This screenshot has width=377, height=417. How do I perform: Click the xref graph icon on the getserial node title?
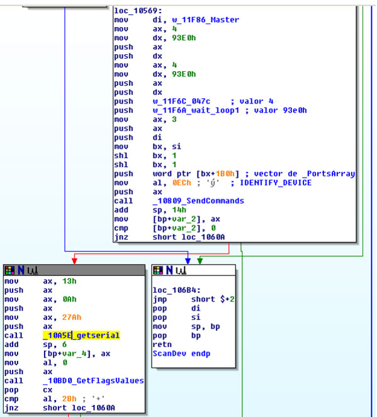click(32, 270)
